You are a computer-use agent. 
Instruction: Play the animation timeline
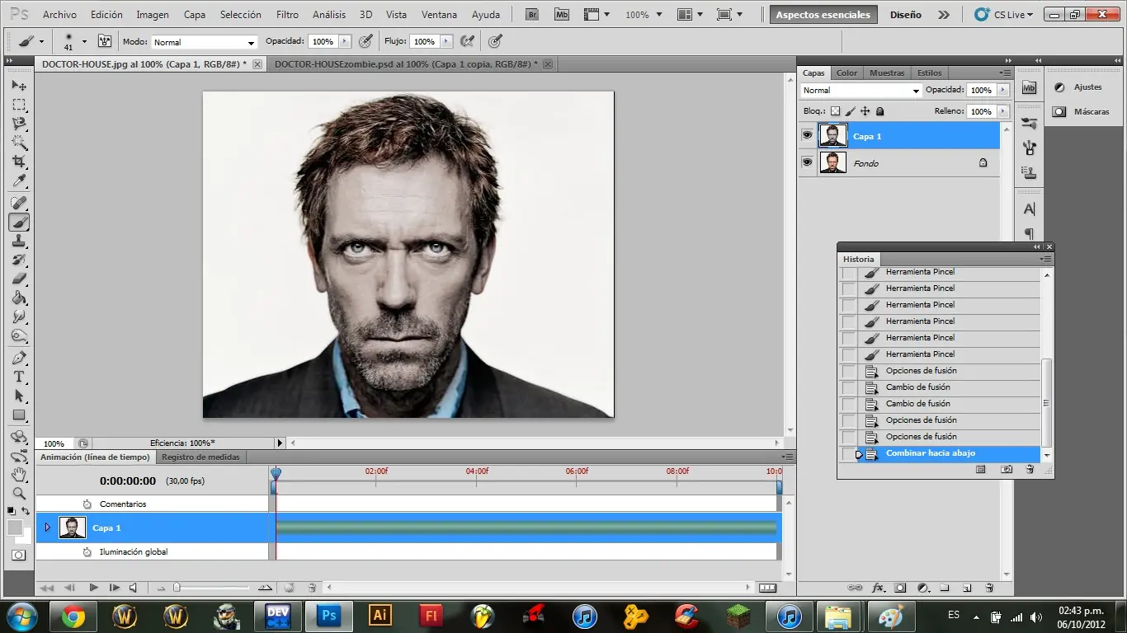pos(93,588)
